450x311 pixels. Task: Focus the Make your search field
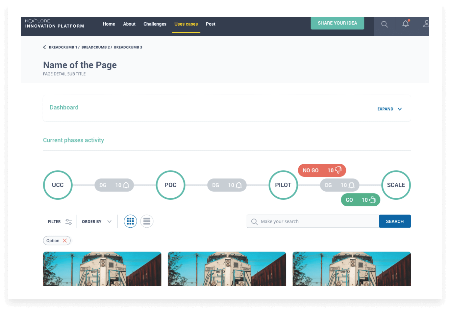point(313,221)
